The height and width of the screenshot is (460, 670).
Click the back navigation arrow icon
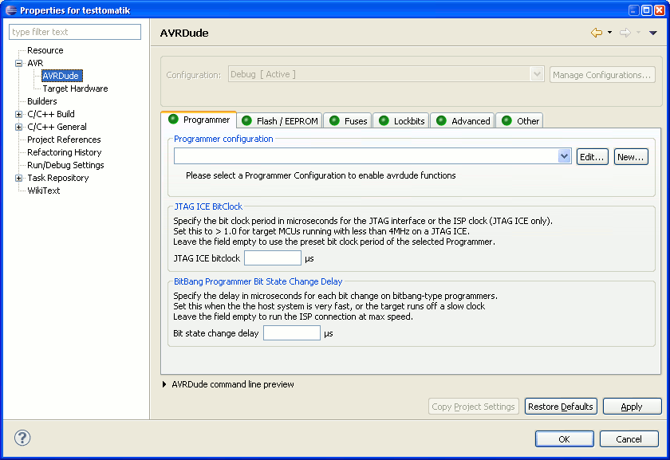tap(597, 33)
